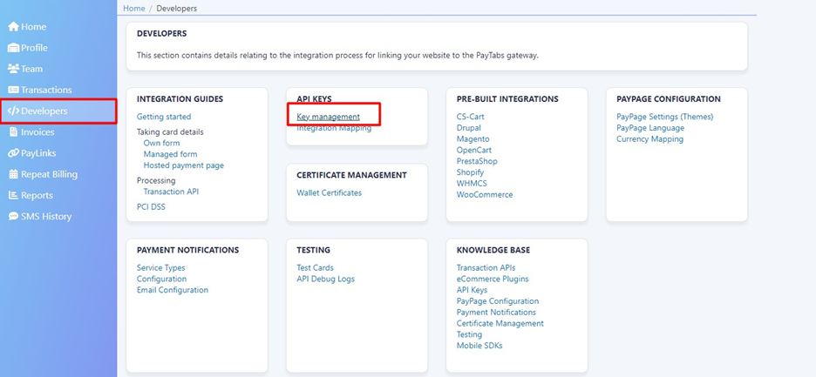The image size is (816, 377).
Task: Click the Transactions card icon
Action: coord(13,90)
